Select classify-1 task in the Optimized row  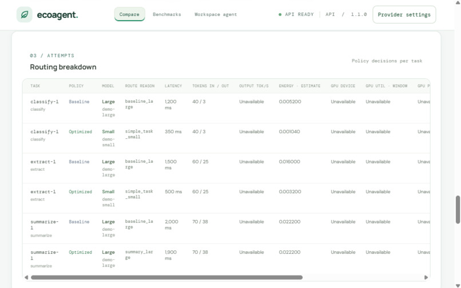45,131
